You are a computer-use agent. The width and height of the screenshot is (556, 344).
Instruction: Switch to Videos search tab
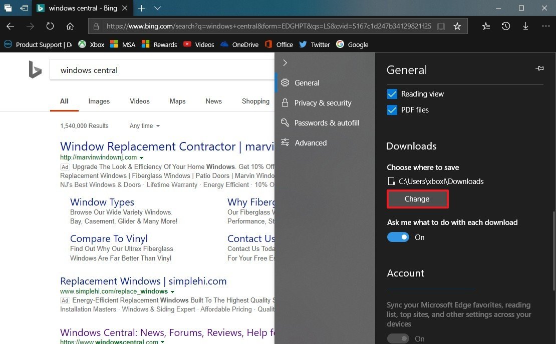(x=139, y=101)
